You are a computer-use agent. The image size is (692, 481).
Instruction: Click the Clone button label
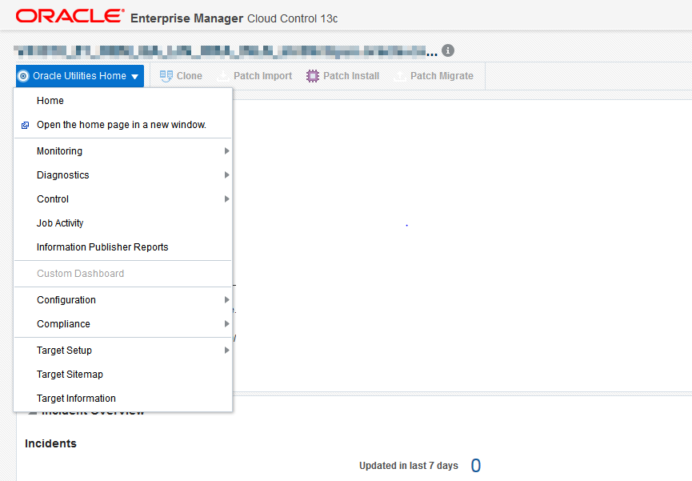point(190,76)
